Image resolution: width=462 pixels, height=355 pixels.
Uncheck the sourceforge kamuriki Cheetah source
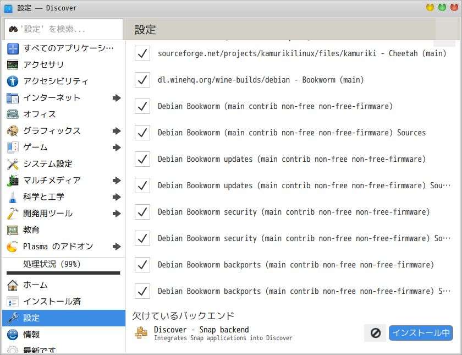(x=142, y=53)
